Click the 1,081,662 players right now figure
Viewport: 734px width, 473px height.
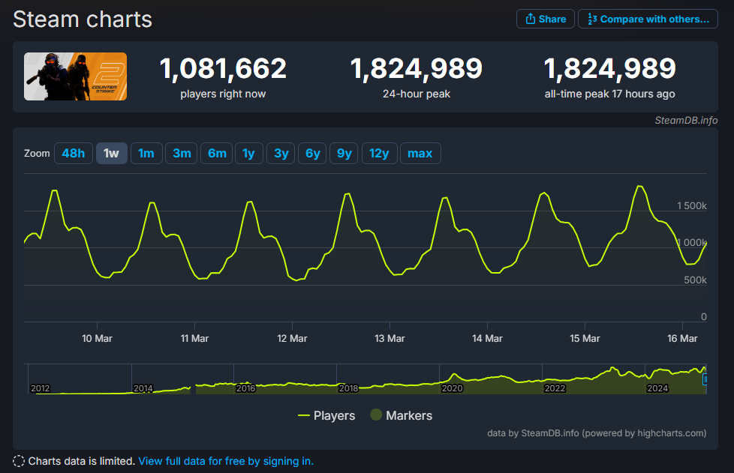point(223,69)
